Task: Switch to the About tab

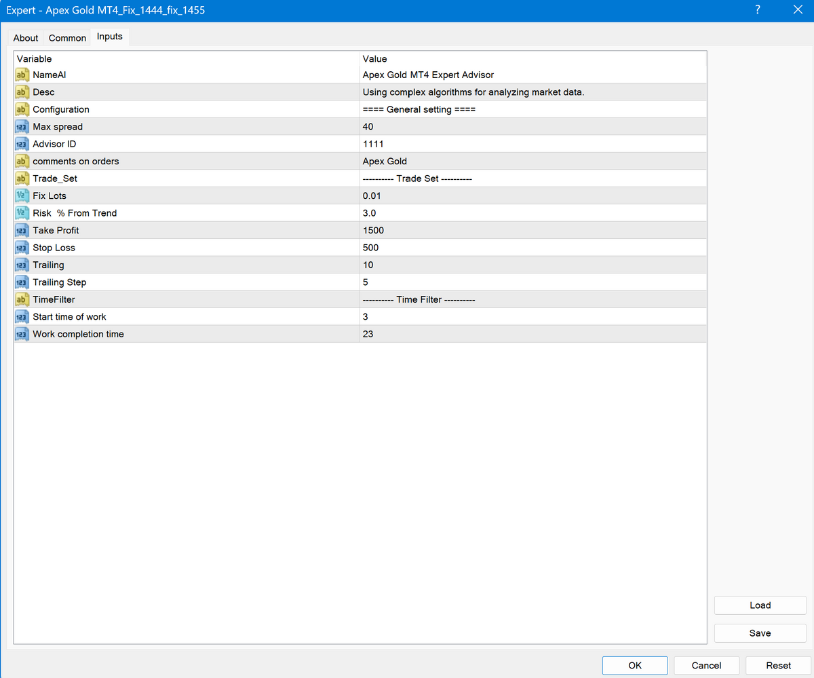Action: pyautogui.click(x=26, y=38)
